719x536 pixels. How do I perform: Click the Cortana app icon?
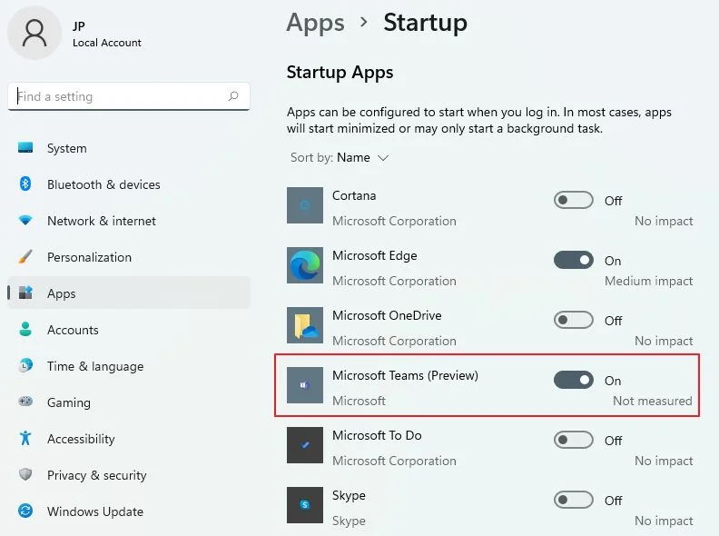tap(305, 205)
